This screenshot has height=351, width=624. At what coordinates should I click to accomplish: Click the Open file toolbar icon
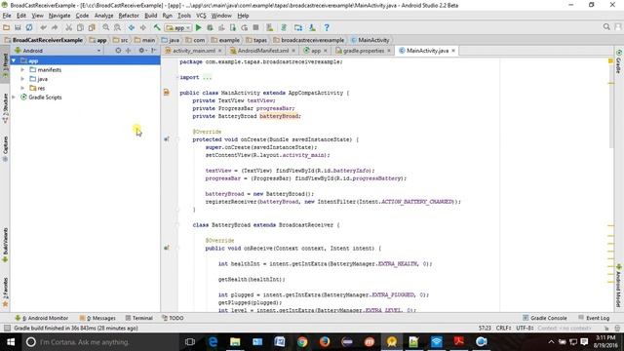pos(7,27)
